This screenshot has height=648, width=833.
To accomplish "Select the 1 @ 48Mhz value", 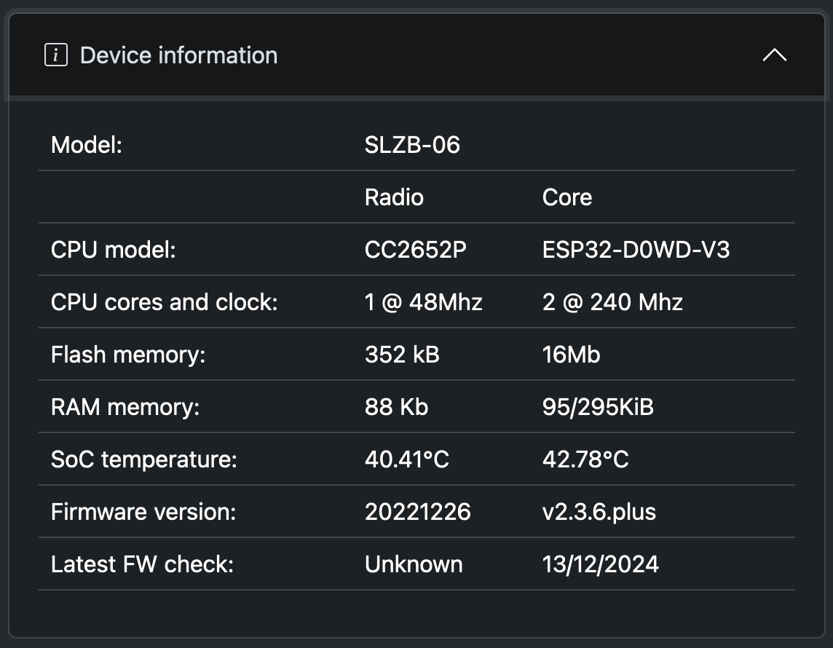I will point(423,301).
